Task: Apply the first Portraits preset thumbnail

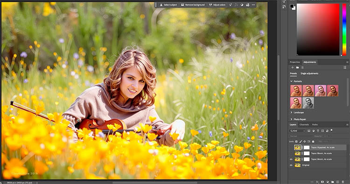Action: click(x=296, y=91)
